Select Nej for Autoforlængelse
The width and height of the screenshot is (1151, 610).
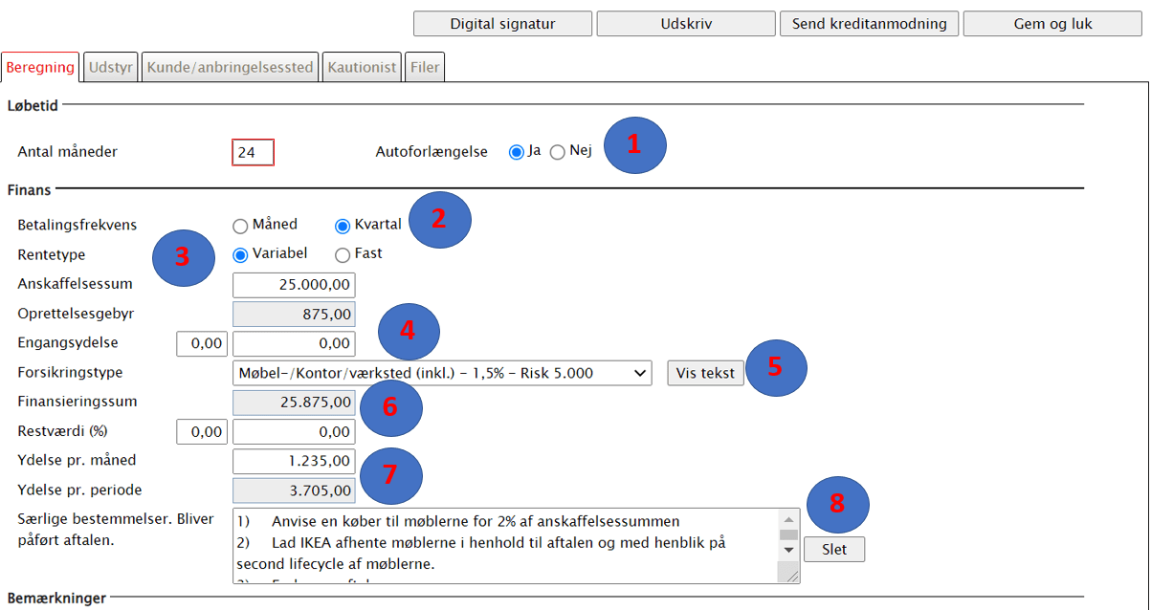[558, 152]
